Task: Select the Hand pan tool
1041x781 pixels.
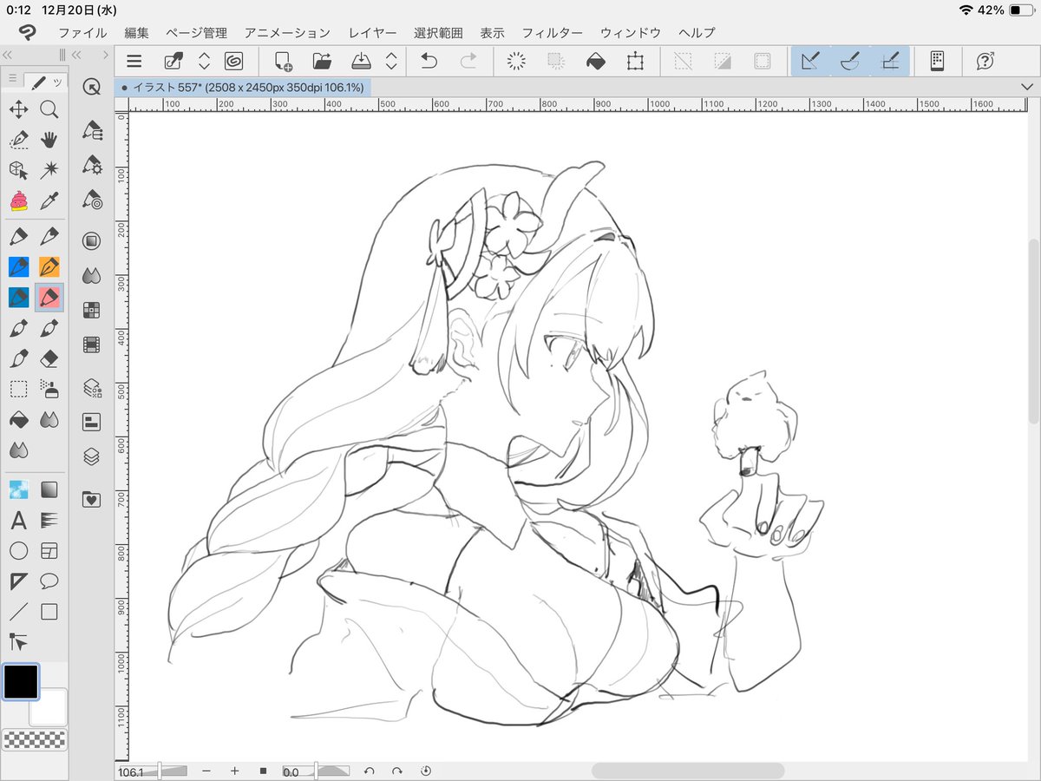Action: [x=49, y=140]
